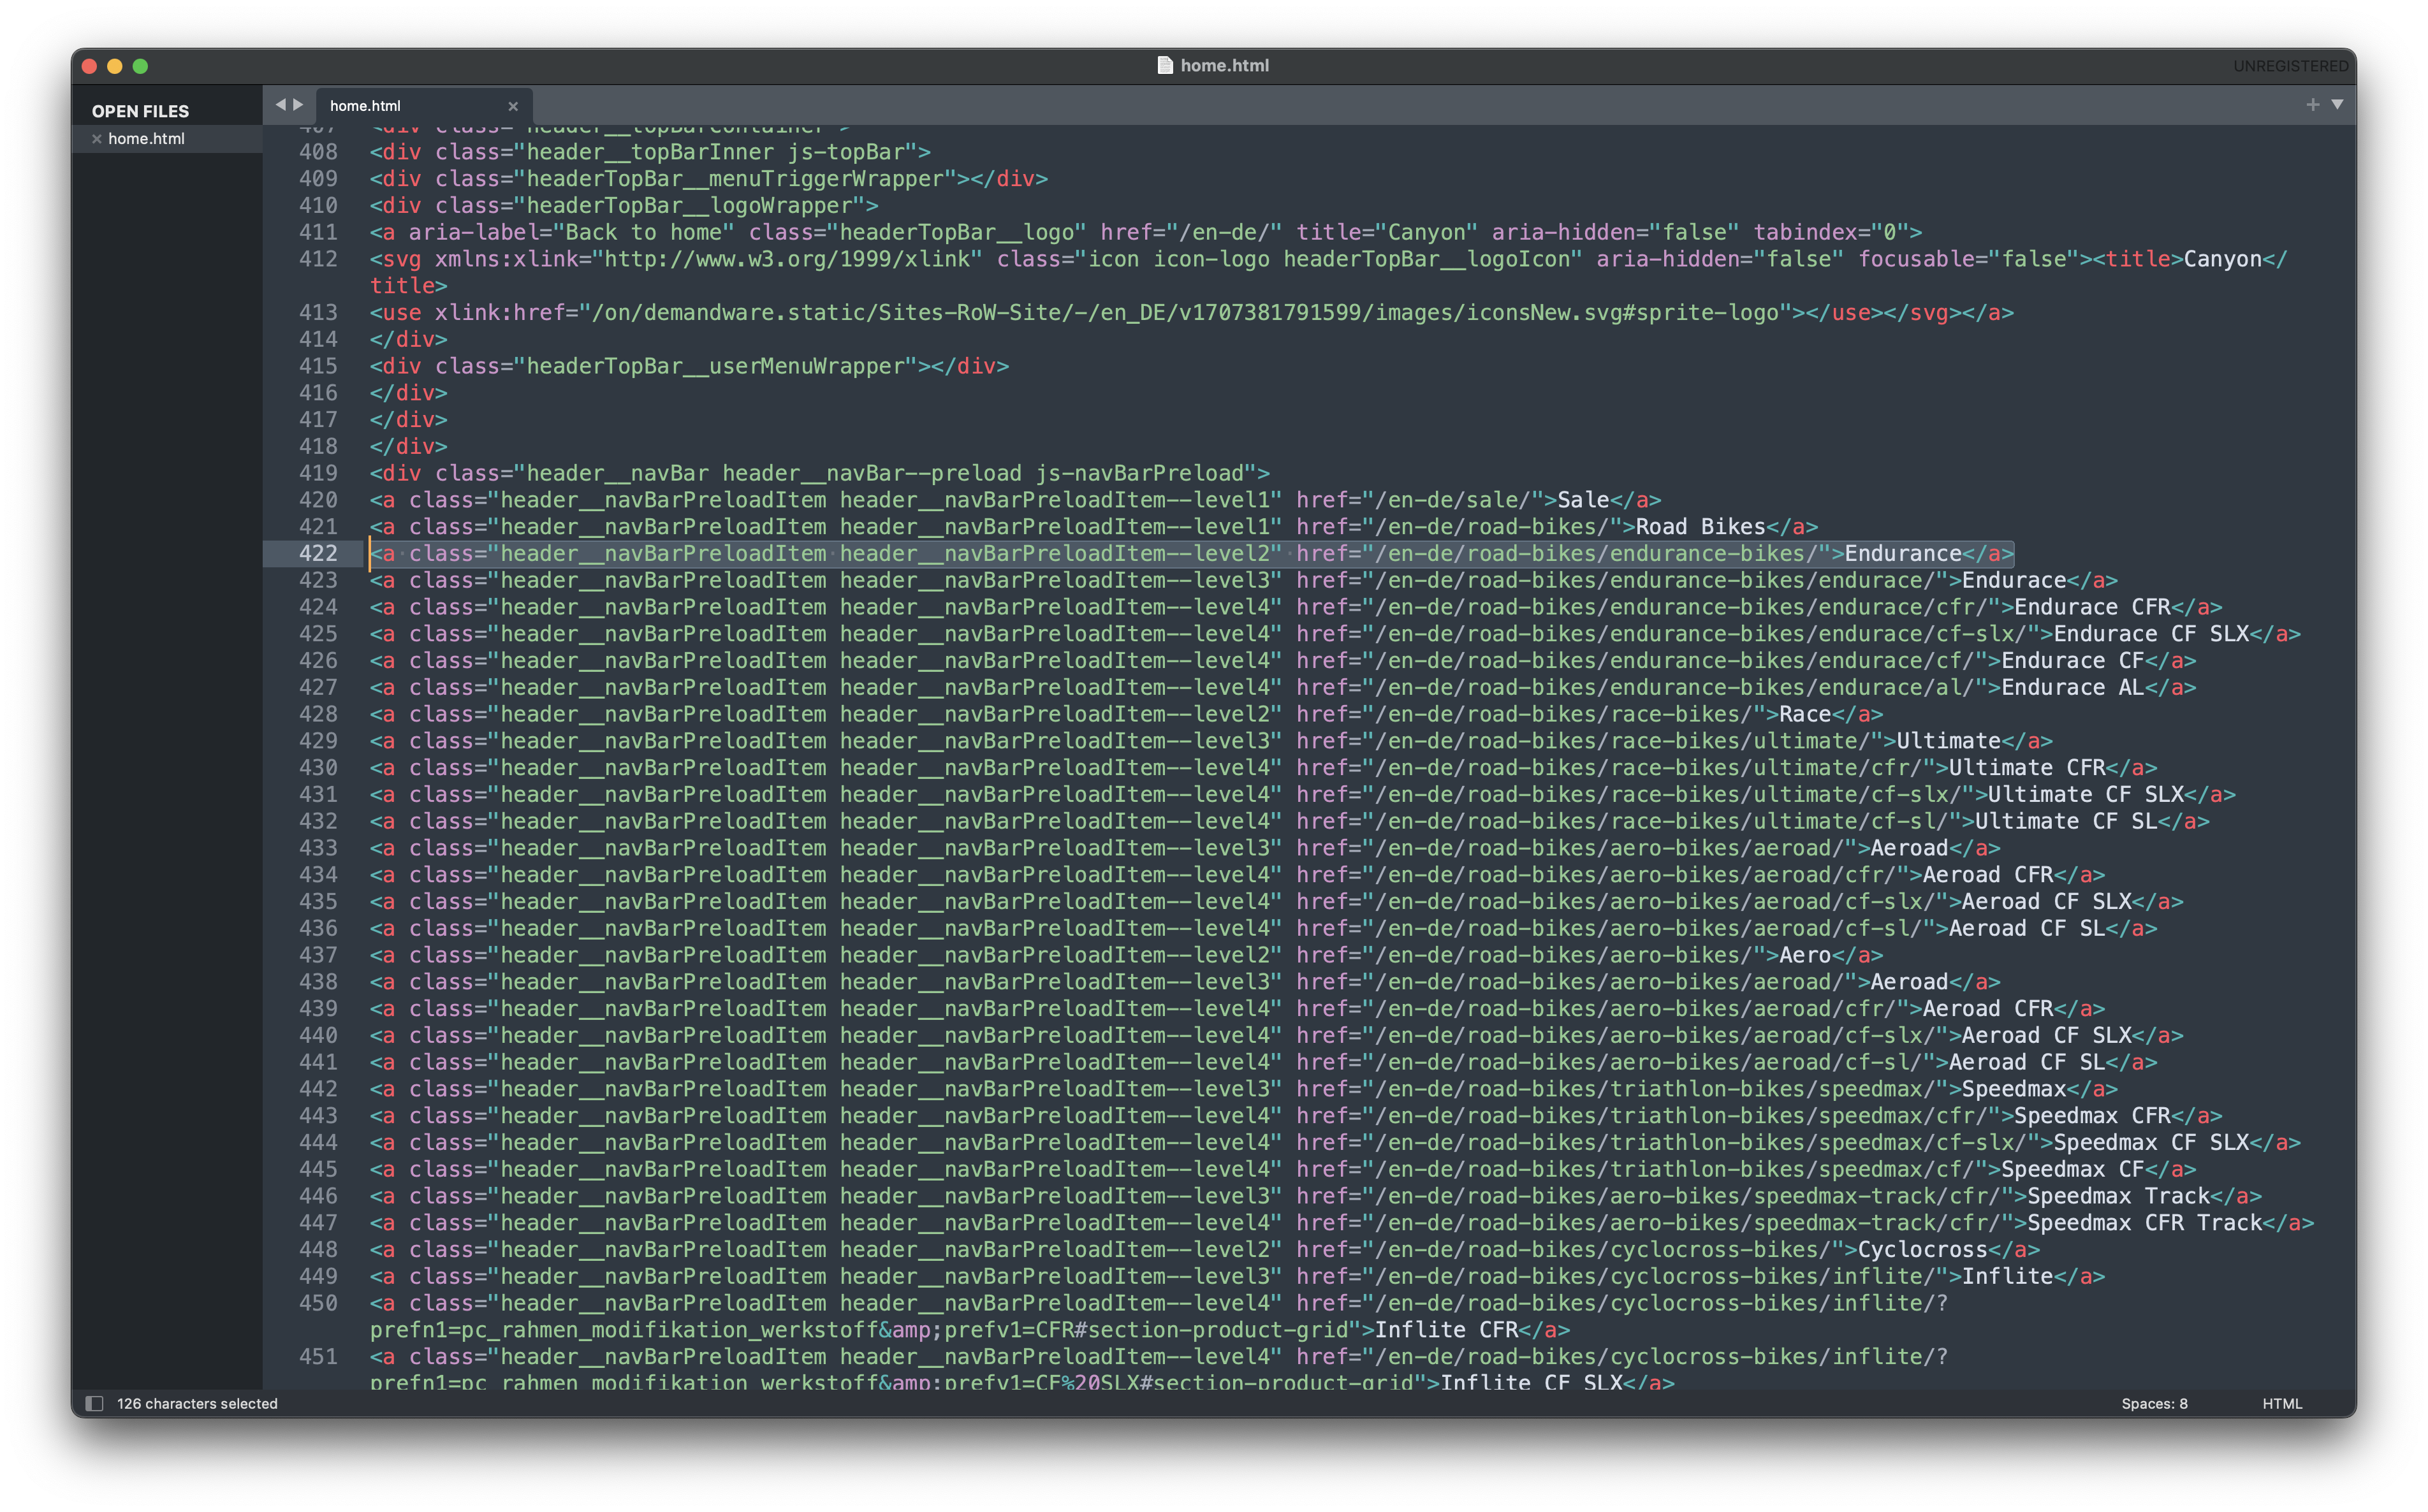This screenshot has height=1512, width=2428.
Task: Select the home.html editor tab
Action: click(x=423, y=106)
